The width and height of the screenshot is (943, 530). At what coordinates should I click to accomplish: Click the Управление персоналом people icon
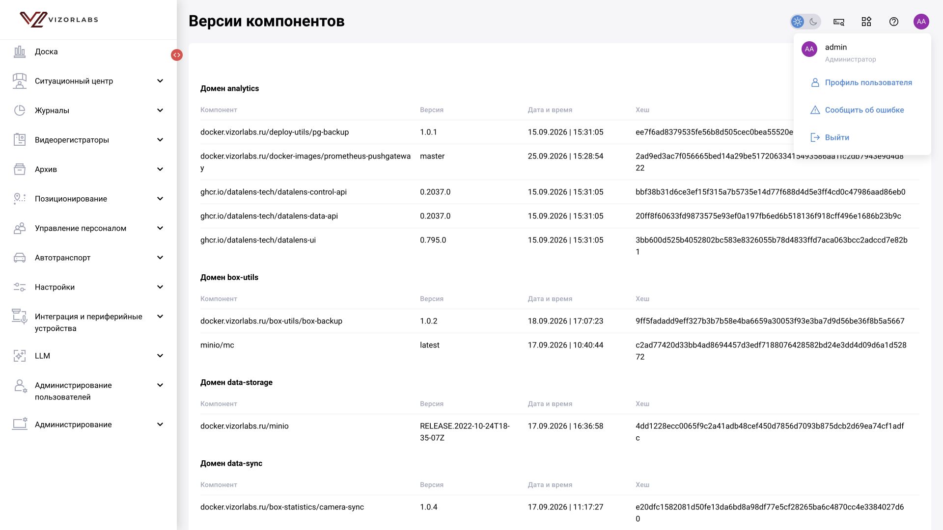coord(20,228)
